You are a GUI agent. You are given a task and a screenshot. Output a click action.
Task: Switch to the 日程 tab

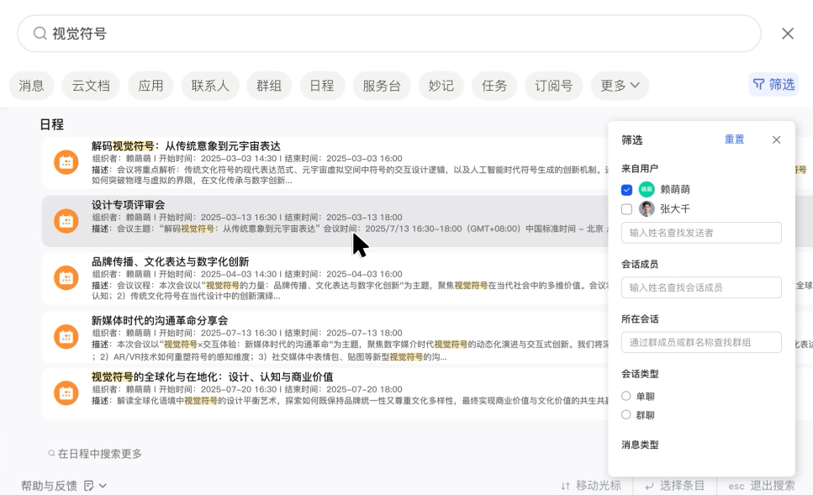point(322,86)
